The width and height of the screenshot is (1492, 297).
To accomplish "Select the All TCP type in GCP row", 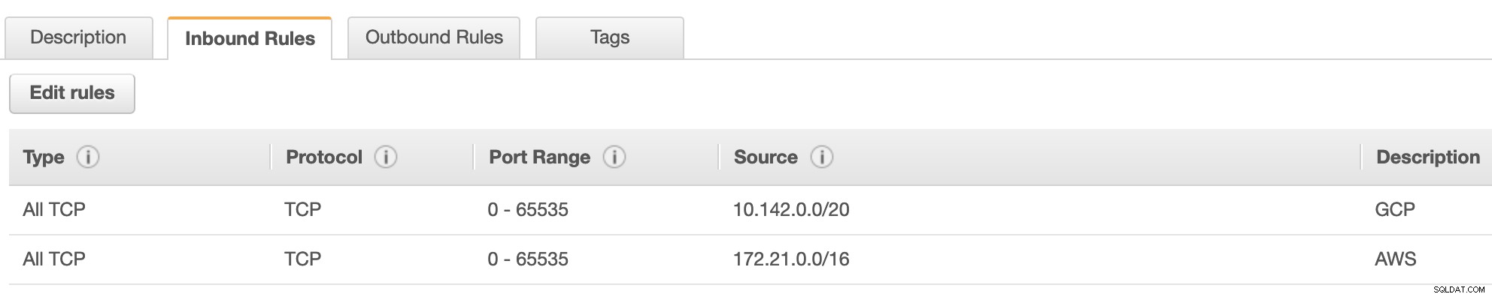I will [54, 209].
